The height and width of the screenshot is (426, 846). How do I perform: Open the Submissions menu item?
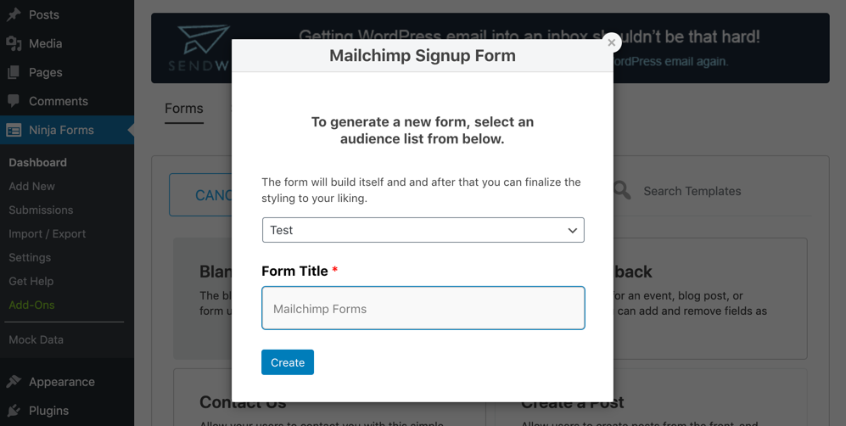[41, 210]
